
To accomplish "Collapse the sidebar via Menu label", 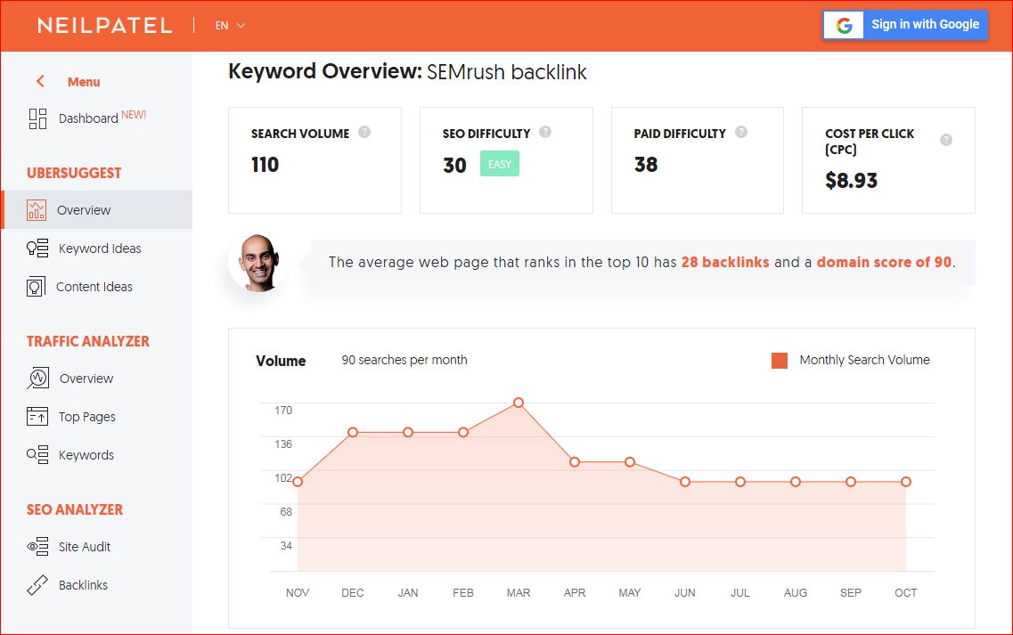I will pos(84,82).
